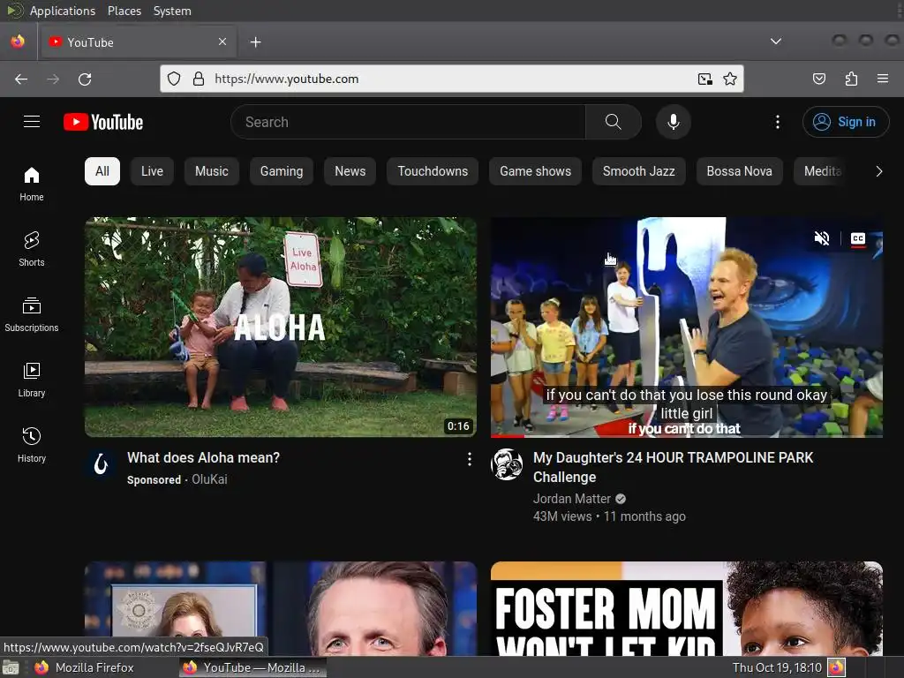904x678 pixels.
Task: Open the list all tabs dropdown
Action: tap(776, 41)
